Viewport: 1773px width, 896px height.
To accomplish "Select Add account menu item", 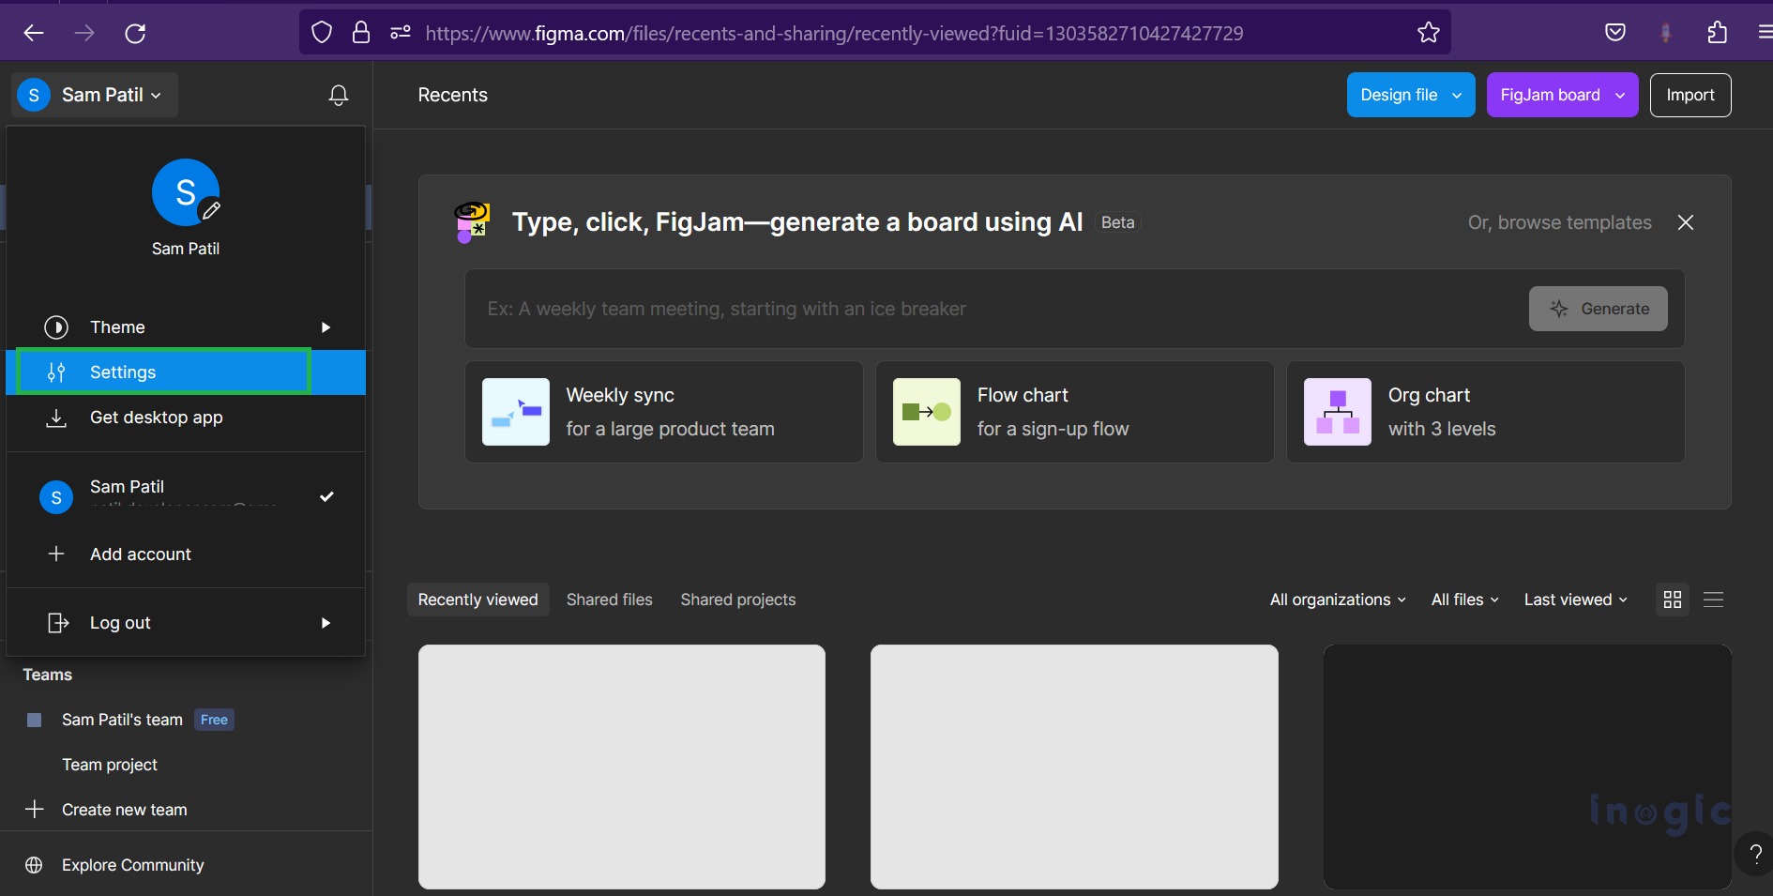I will pyautogui.click(x=186, y=554).
